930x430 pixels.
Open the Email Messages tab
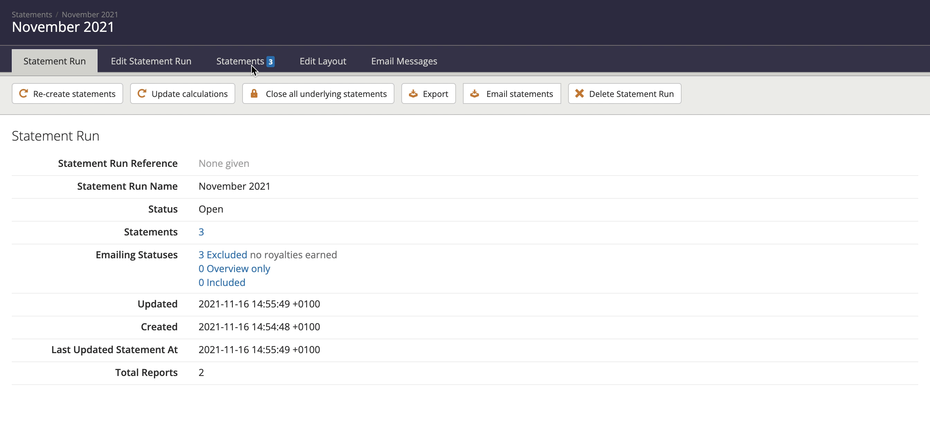click(404, 61)
